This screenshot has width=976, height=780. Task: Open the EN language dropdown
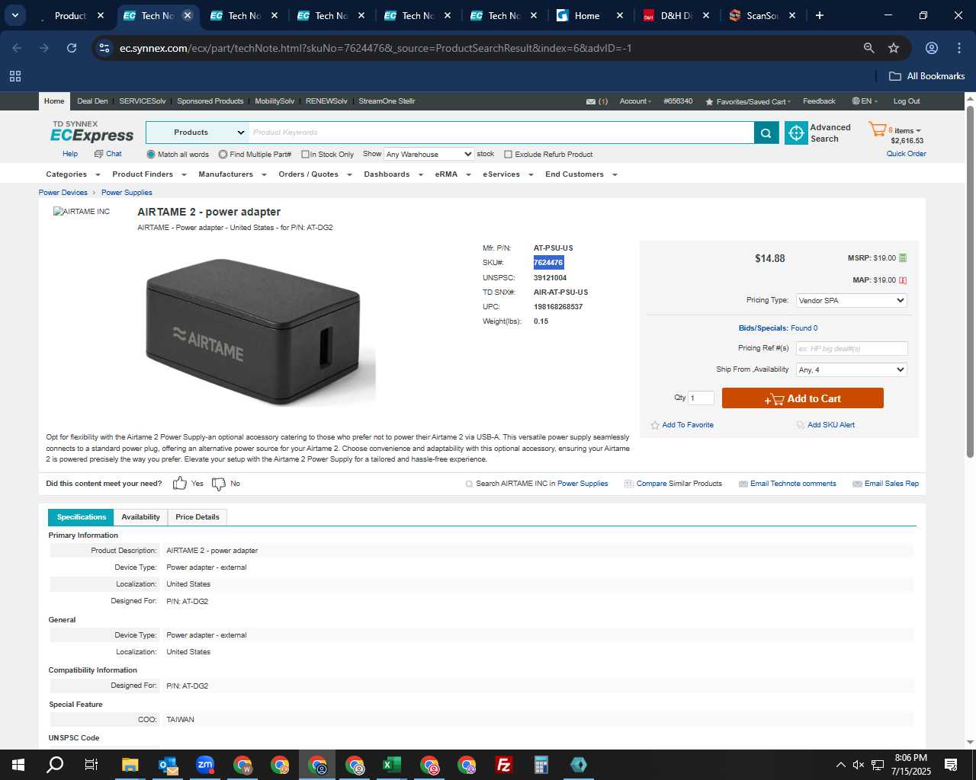865,101
